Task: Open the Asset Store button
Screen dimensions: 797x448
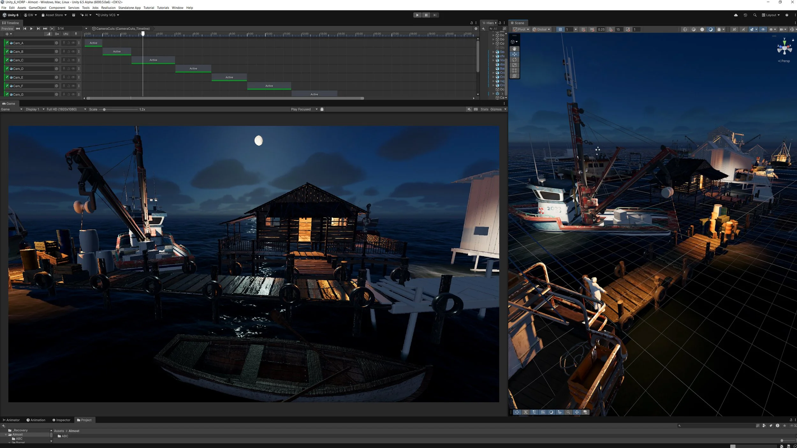Action: pos(54,15)
